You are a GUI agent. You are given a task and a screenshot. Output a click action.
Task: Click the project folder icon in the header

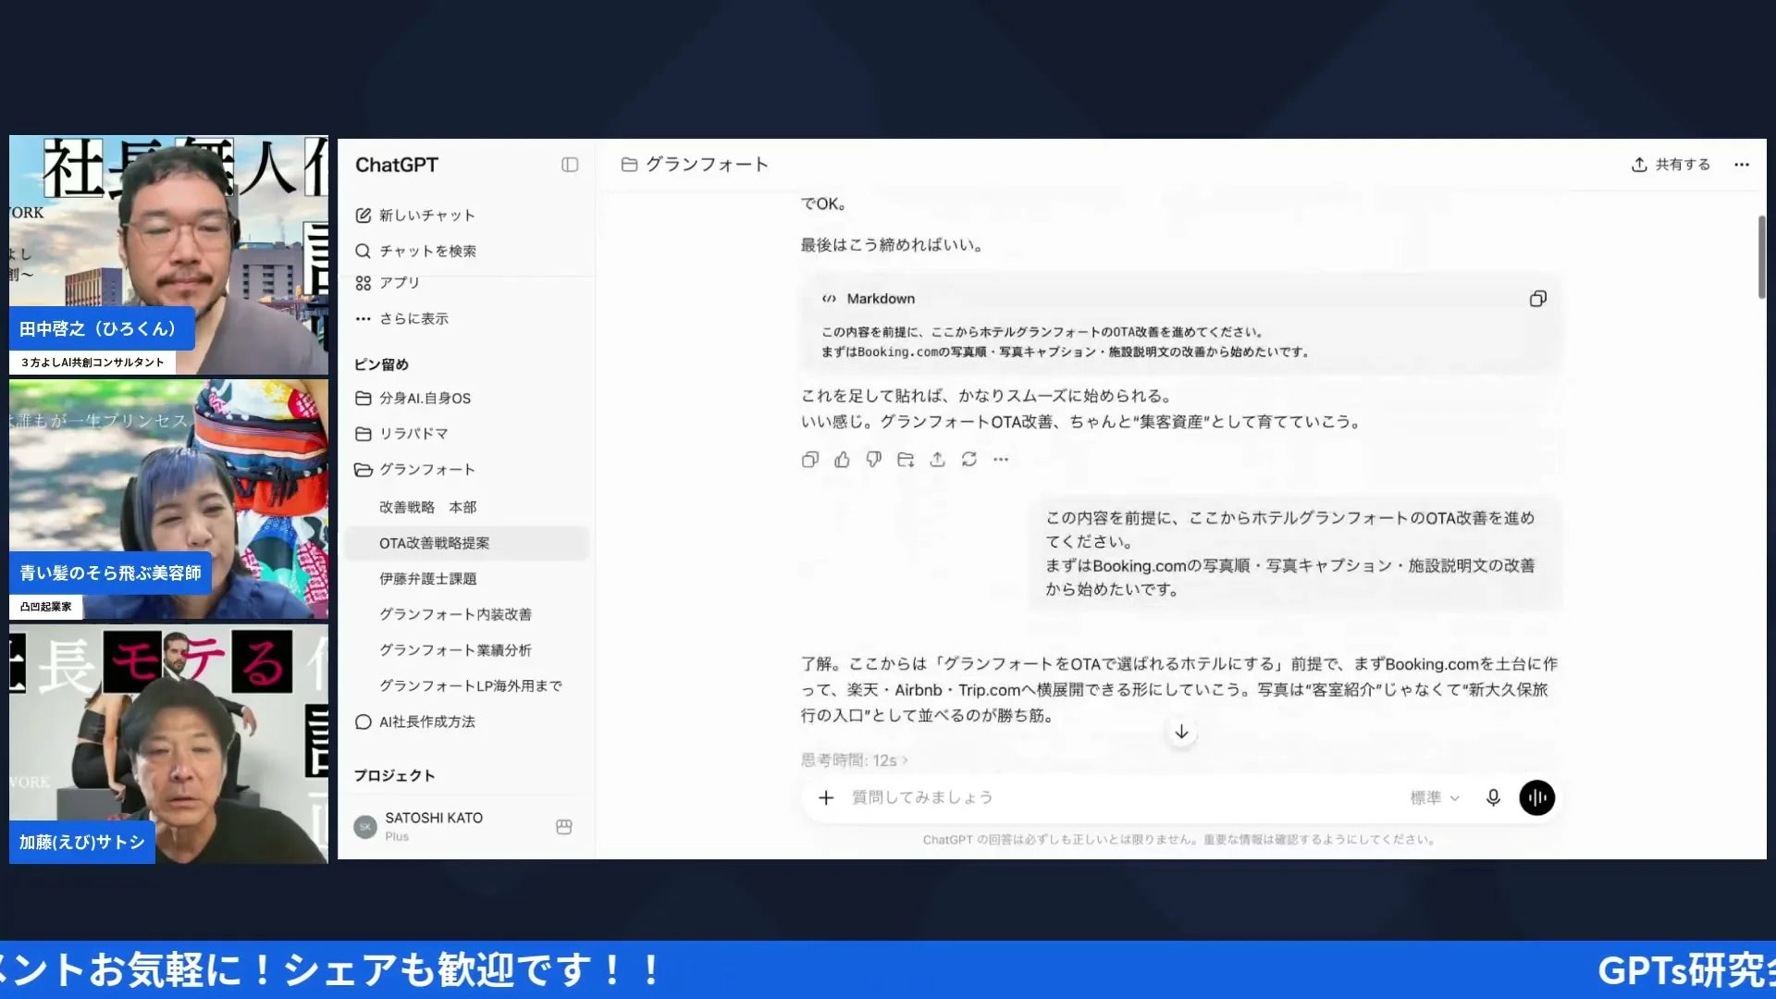click(629, 165)
